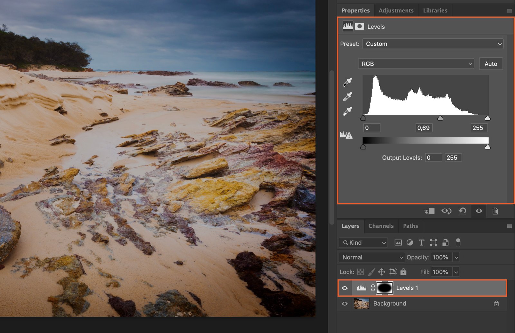Hide the Levels 1 layer
Image resolution: width=515 pixels, height=333 pixels.
(345, 288)
